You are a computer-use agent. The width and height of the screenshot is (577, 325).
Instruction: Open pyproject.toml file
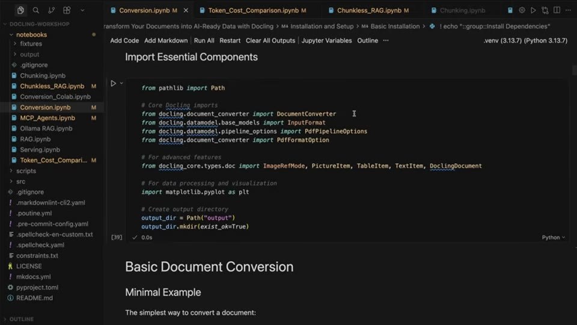click(37, 288)
